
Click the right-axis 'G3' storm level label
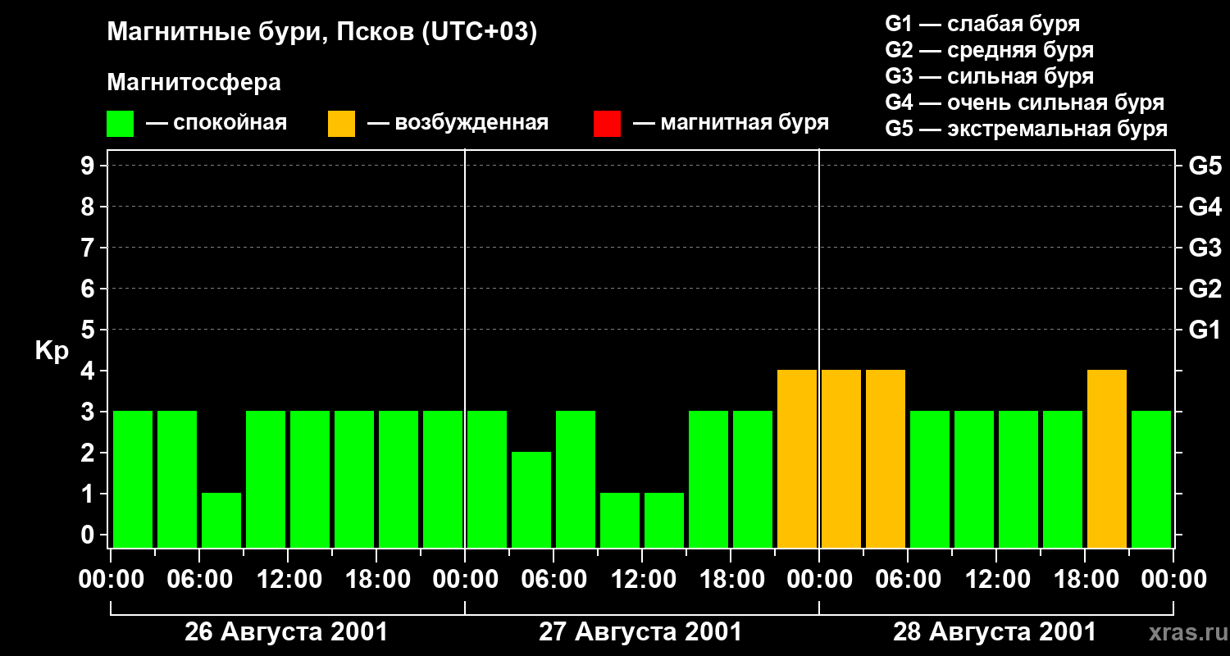pyautogui.click(x=1205, y=248)
